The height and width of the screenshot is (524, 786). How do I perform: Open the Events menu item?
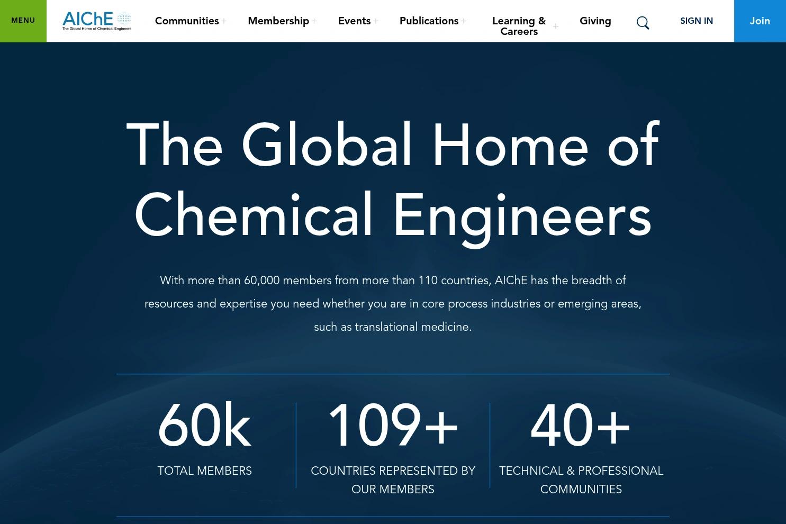pyautogui.click(x=354, y=21)
